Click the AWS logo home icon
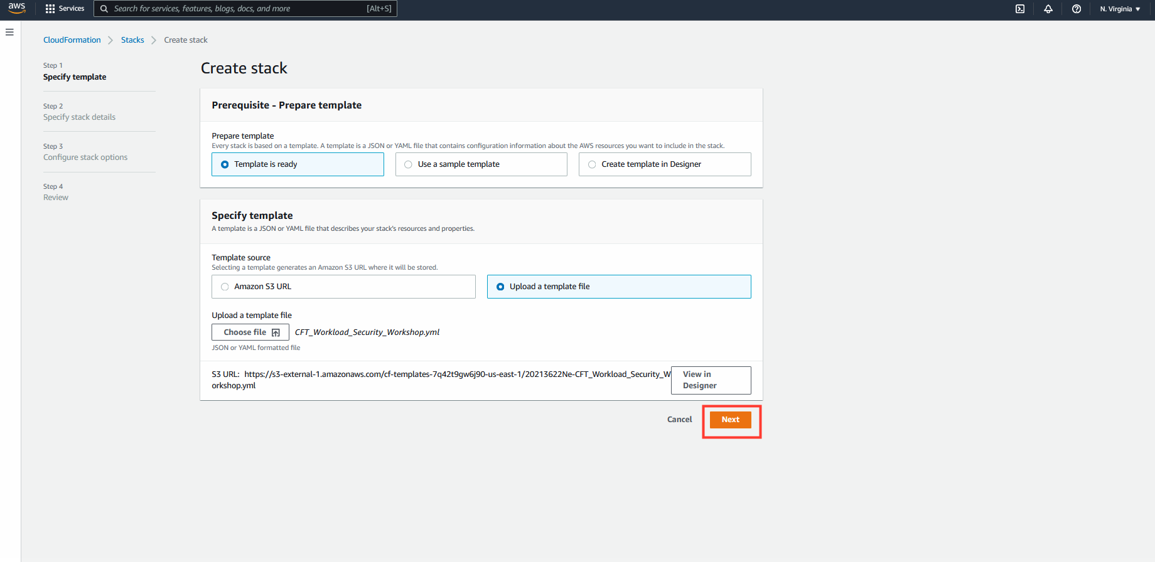Viewport: 1155px width, 562px height. (x=17, y=8)
